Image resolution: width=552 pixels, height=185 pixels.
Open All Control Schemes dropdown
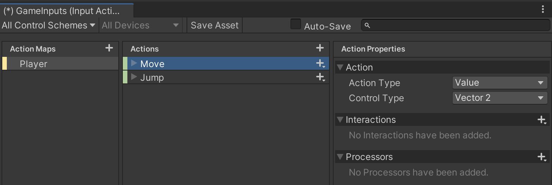[x=49, y=25]
